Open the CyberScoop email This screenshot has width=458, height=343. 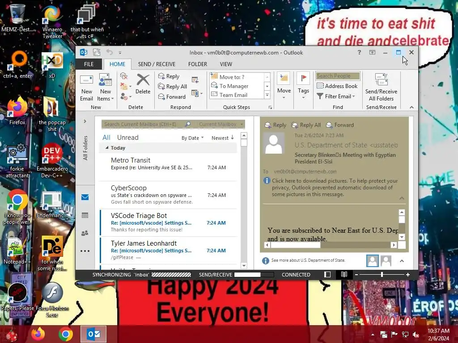point(168,195)
